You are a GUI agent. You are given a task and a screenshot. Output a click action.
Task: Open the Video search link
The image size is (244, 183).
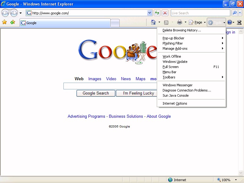(111, 79)
